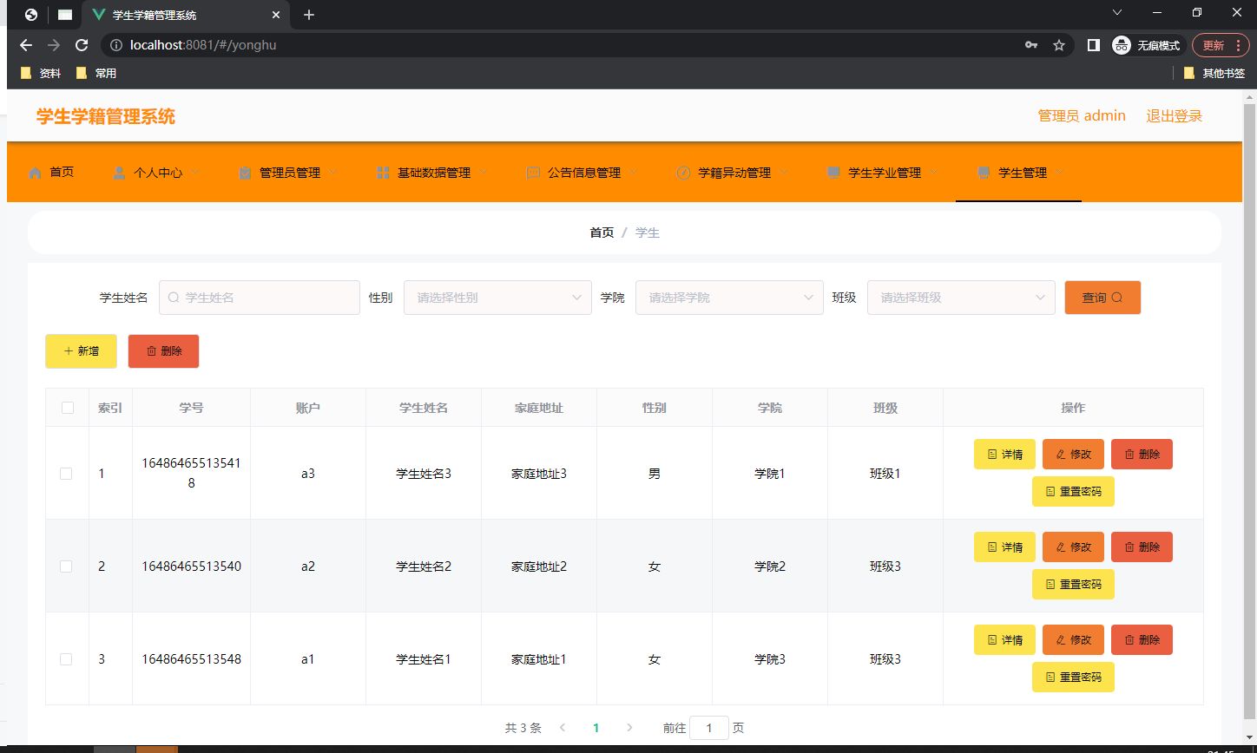Click the person icon beside 个人中心

(119, 173)
